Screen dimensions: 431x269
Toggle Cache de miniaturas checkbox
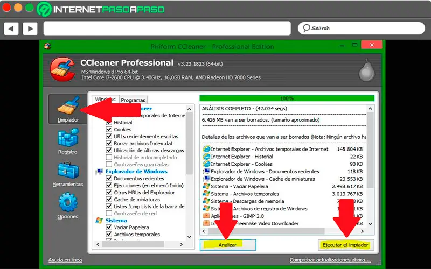[x=109, y=199]
